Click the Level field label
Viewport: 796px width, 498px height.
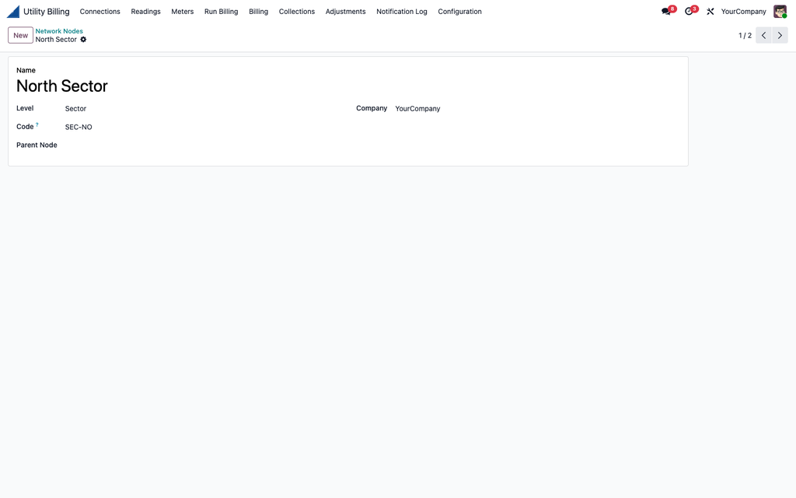[25, 108]
